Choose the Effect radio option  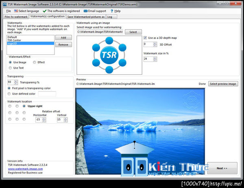35,62
